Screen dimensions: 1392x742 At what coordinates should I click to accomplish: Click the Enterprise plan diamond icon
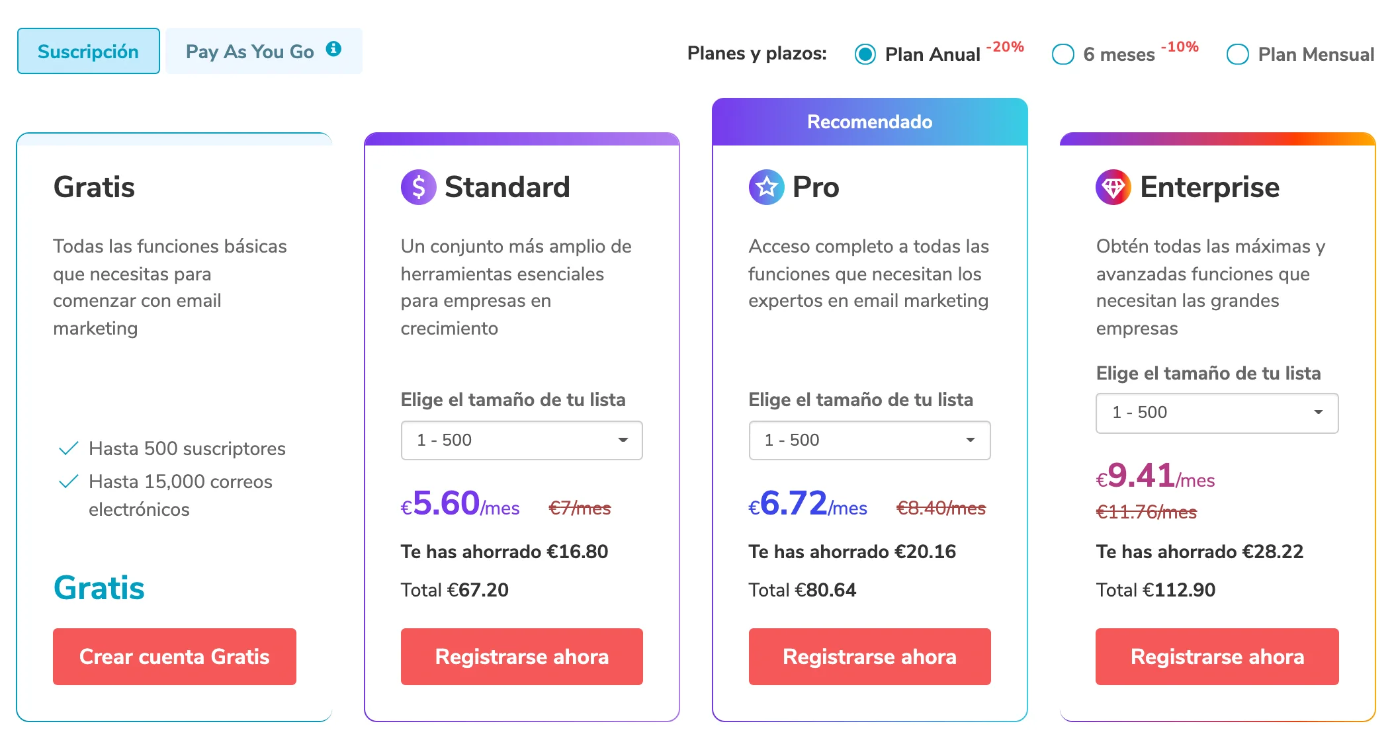[1113, 187]
